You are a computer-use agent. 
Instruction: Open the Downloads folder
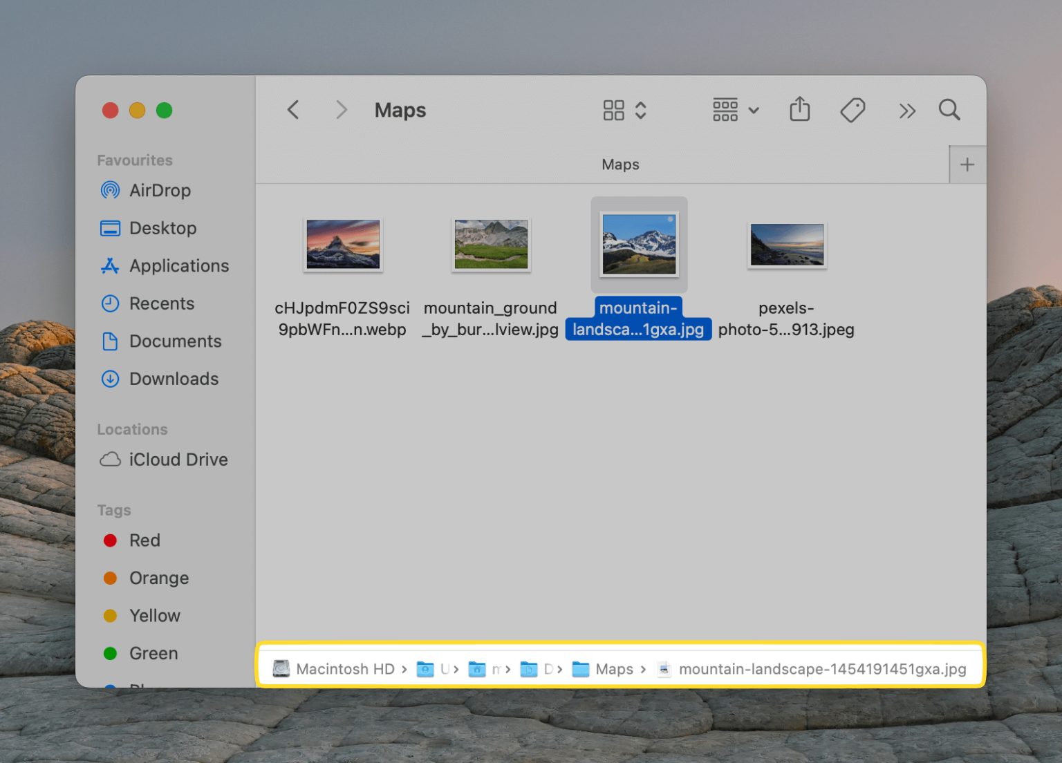point(174,379)
